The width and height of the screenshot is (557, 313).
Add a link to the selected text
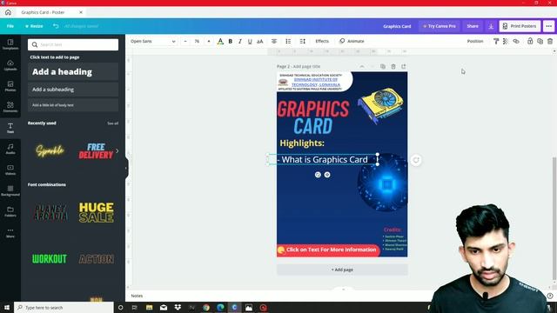516,41
